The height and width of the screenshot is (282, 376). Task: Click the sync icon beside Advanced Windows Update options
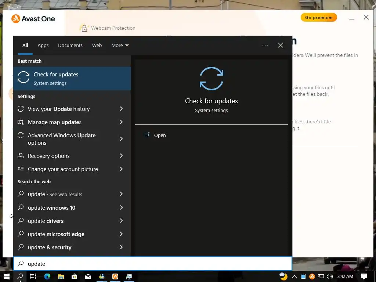point(21,135)
